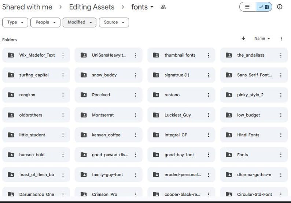Open the Modified filter dropdown
Screen dimensions: 291x203
pyautogui.click(x=80, y=22)
